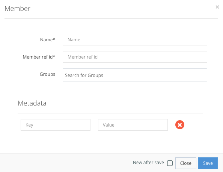Click the empty space below the Key field

pos(56,141)
